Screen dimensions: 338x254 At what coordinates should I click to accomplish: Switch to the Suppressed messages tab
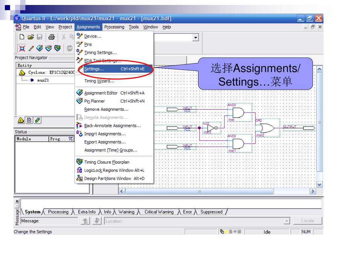[212, 212]
